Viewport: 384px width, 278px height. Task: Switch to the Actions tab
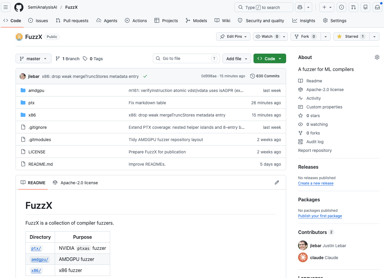(136, 20)
